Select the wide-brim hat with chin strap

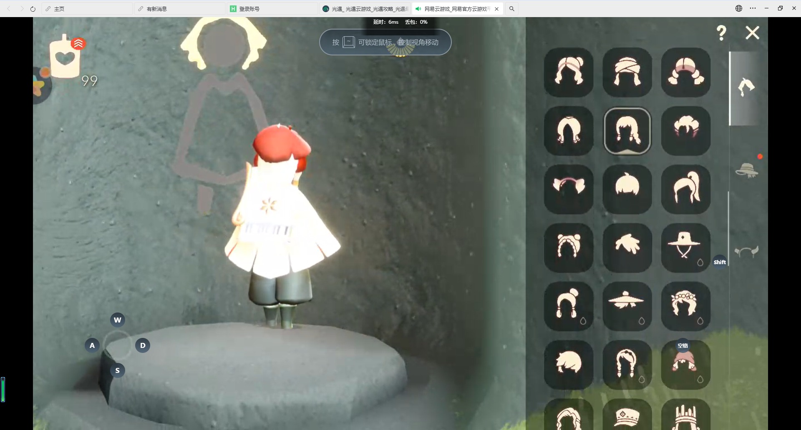[686, 248]
